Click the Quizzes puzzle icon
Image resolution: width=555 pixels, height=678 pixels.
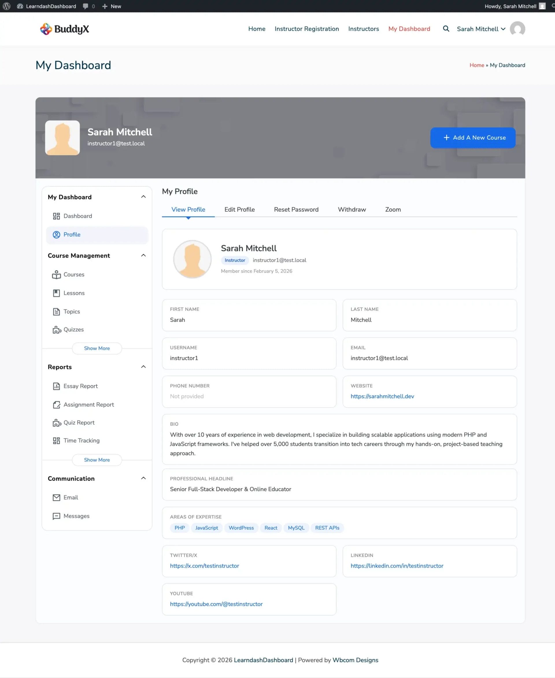57,330
